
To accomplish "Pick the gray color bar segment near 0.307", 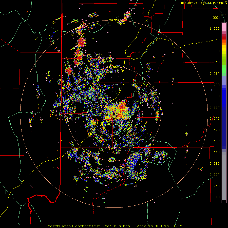I will point(224,176).
